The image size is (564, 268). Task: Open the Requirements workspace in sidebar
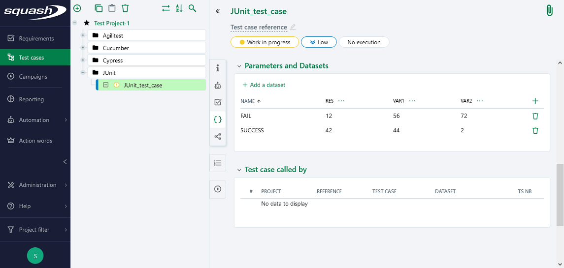[x=36, y=38]
